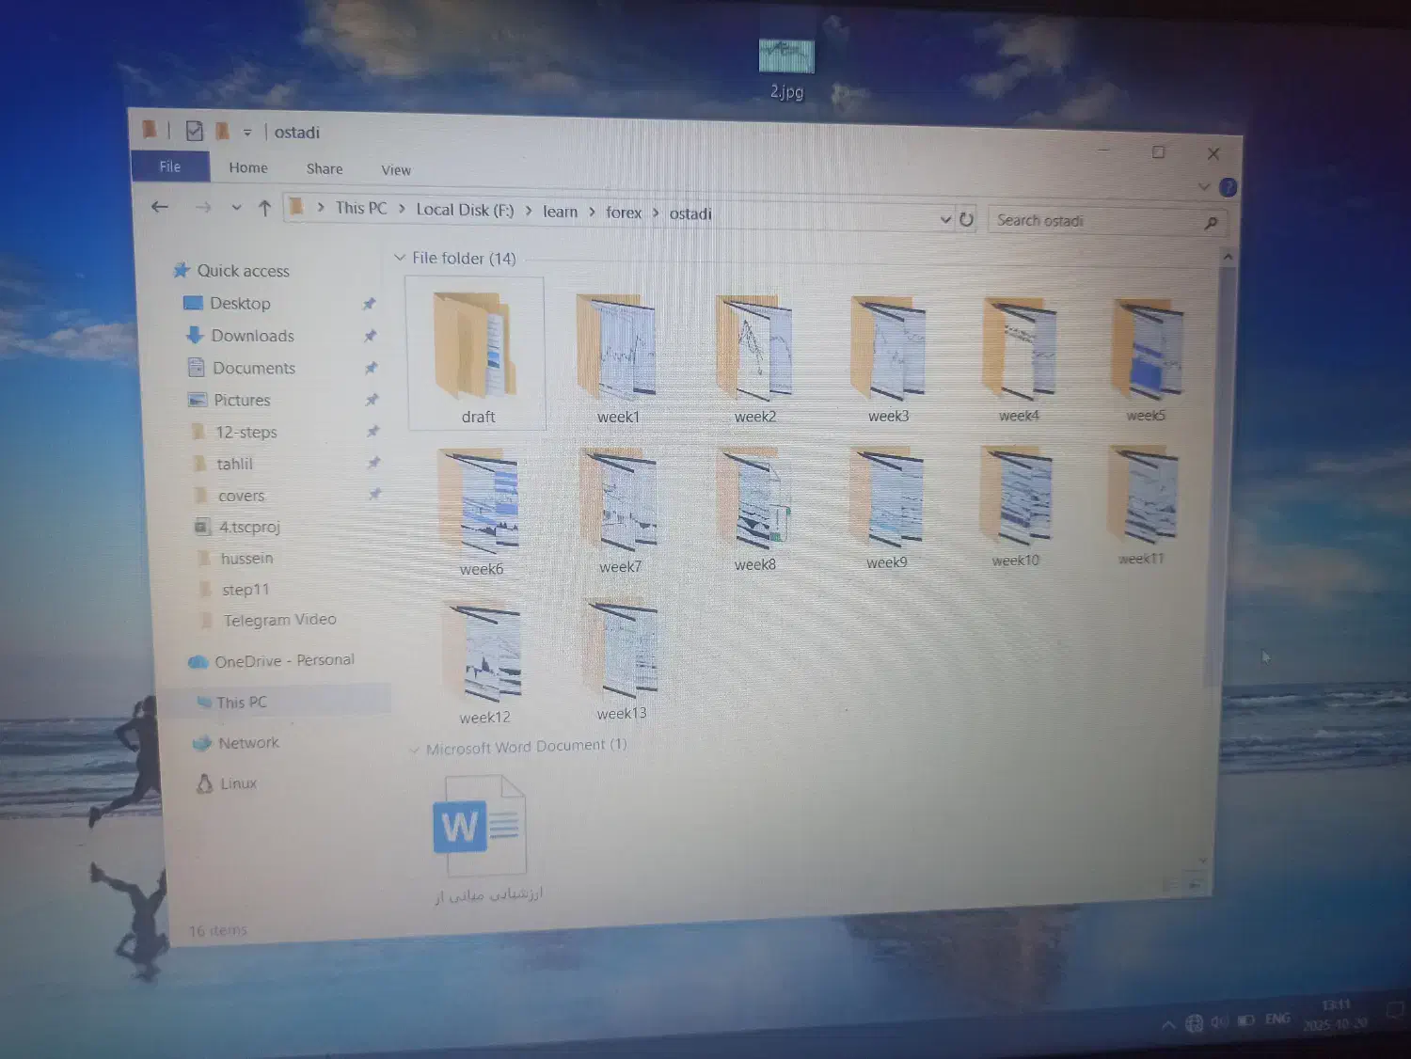
Task: Click forex in the breadcrumb path
Action: pos(623,213)
